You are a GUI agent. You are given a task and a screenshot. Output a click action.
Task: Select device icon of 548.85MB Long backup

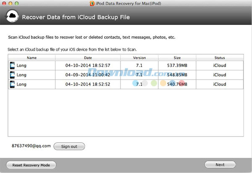coord(12,75)
